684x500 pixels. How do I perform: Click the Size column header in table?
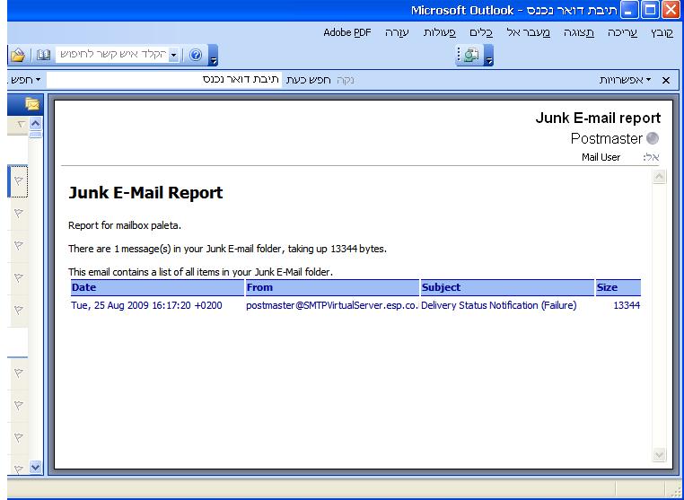(x=618, y=287)
